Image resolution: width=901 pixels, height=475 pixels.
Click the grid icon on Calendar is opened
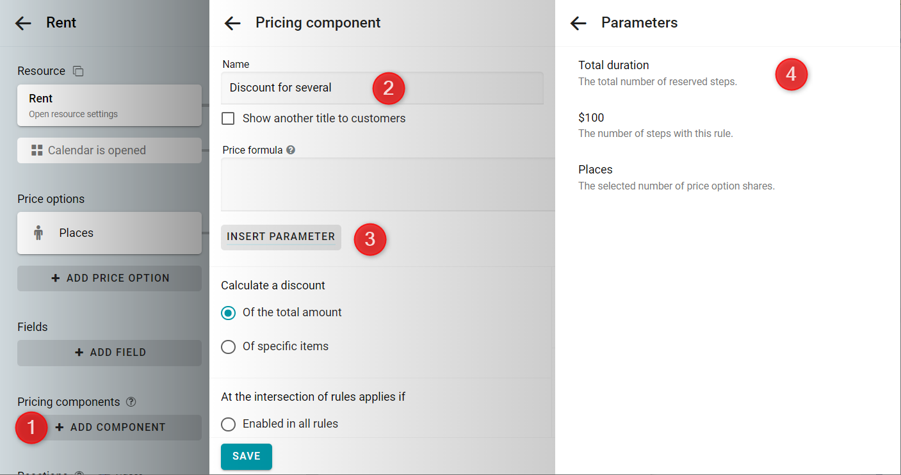37,150
